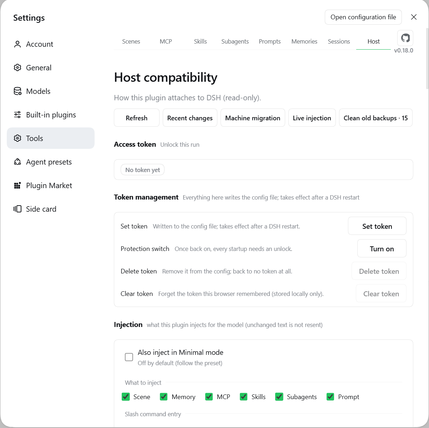Open the Account settings section
Screen dimensions: 429x428
coord(51,44)
